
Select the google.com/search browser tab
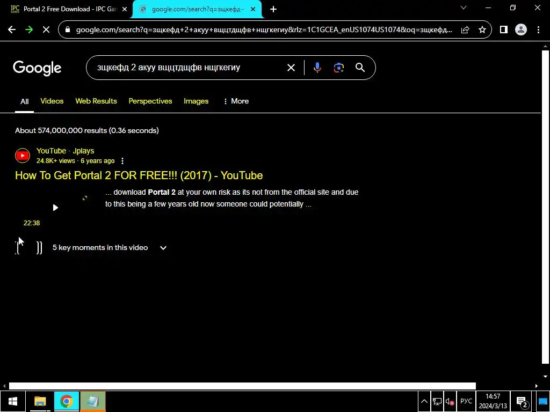(197, 9)
